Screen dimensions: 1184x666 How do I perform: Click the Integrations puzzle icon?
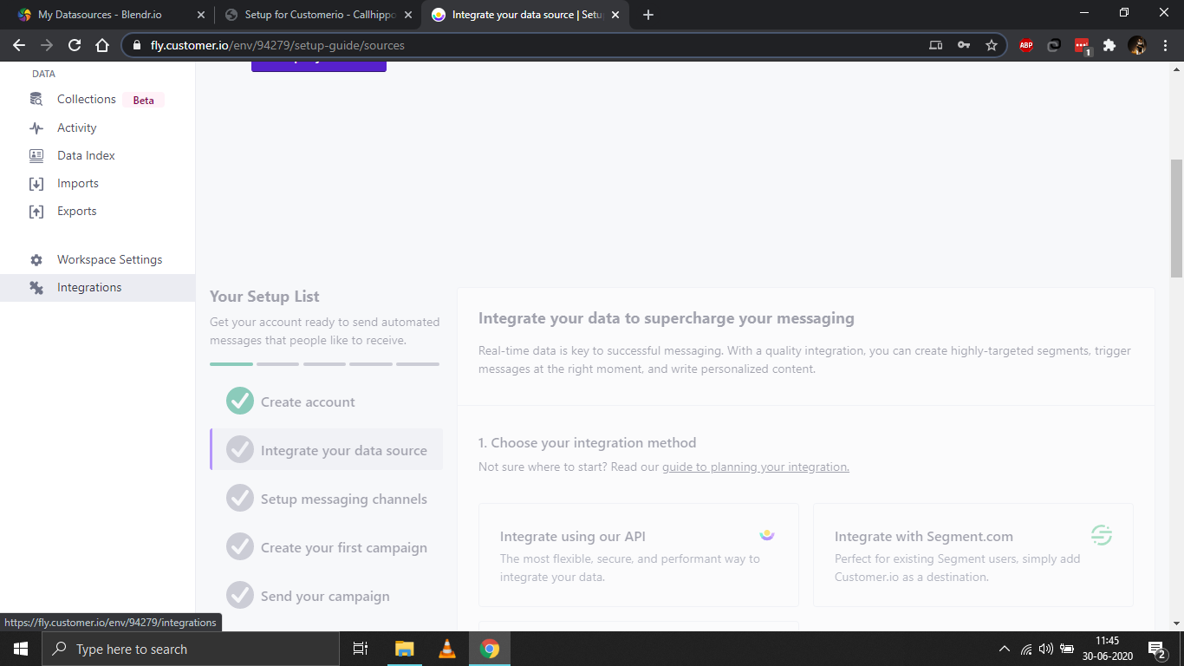[36, 288]
